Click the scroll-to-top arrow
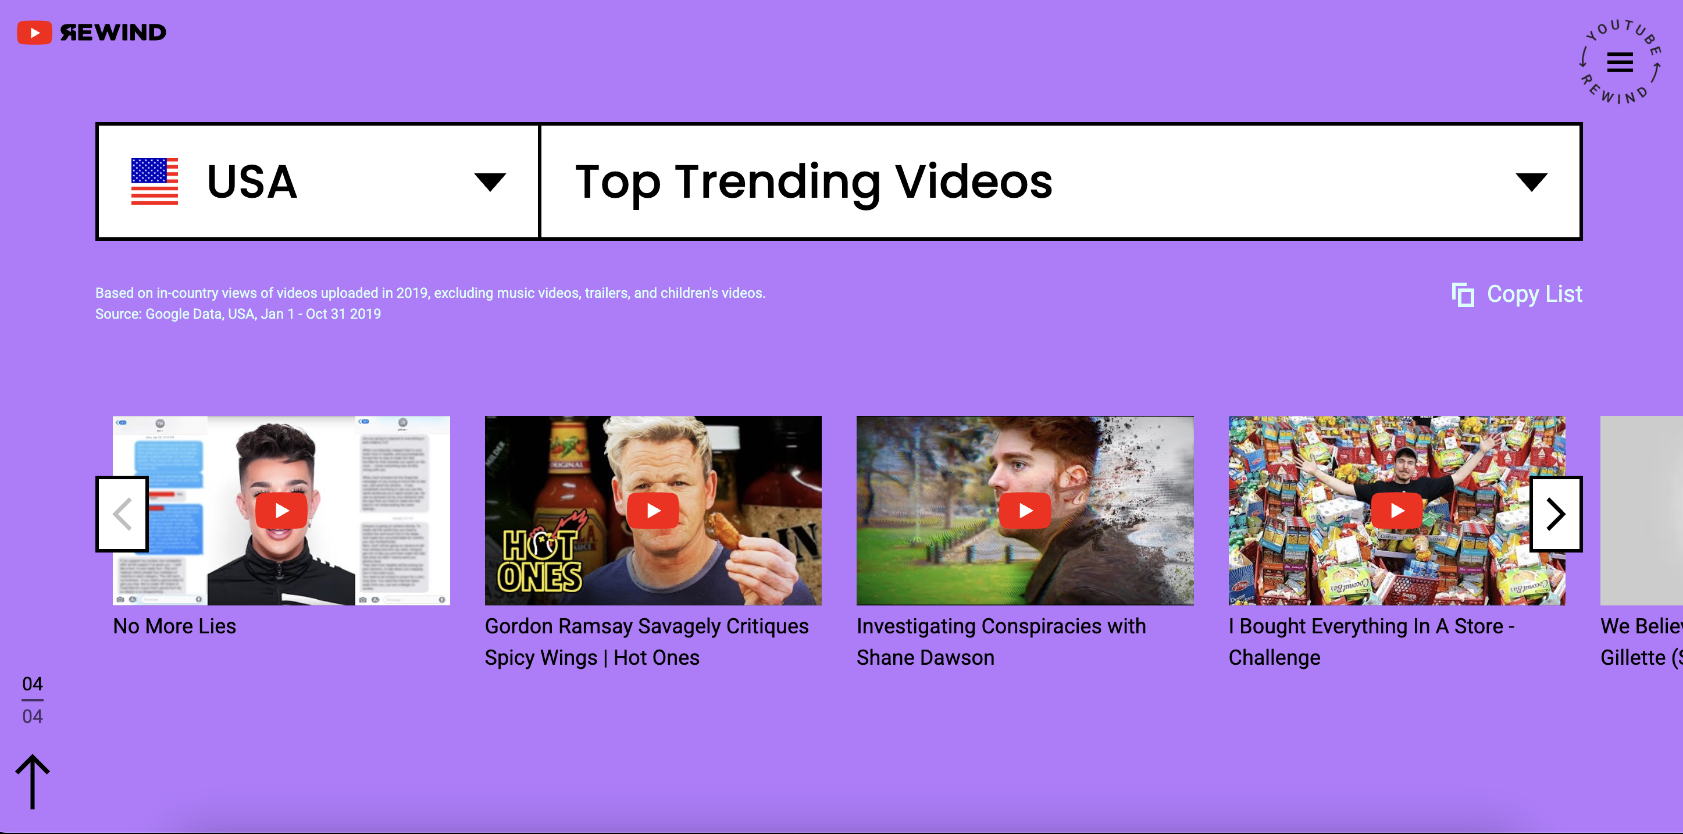1683x834 pixels. [x=33, y=781]
